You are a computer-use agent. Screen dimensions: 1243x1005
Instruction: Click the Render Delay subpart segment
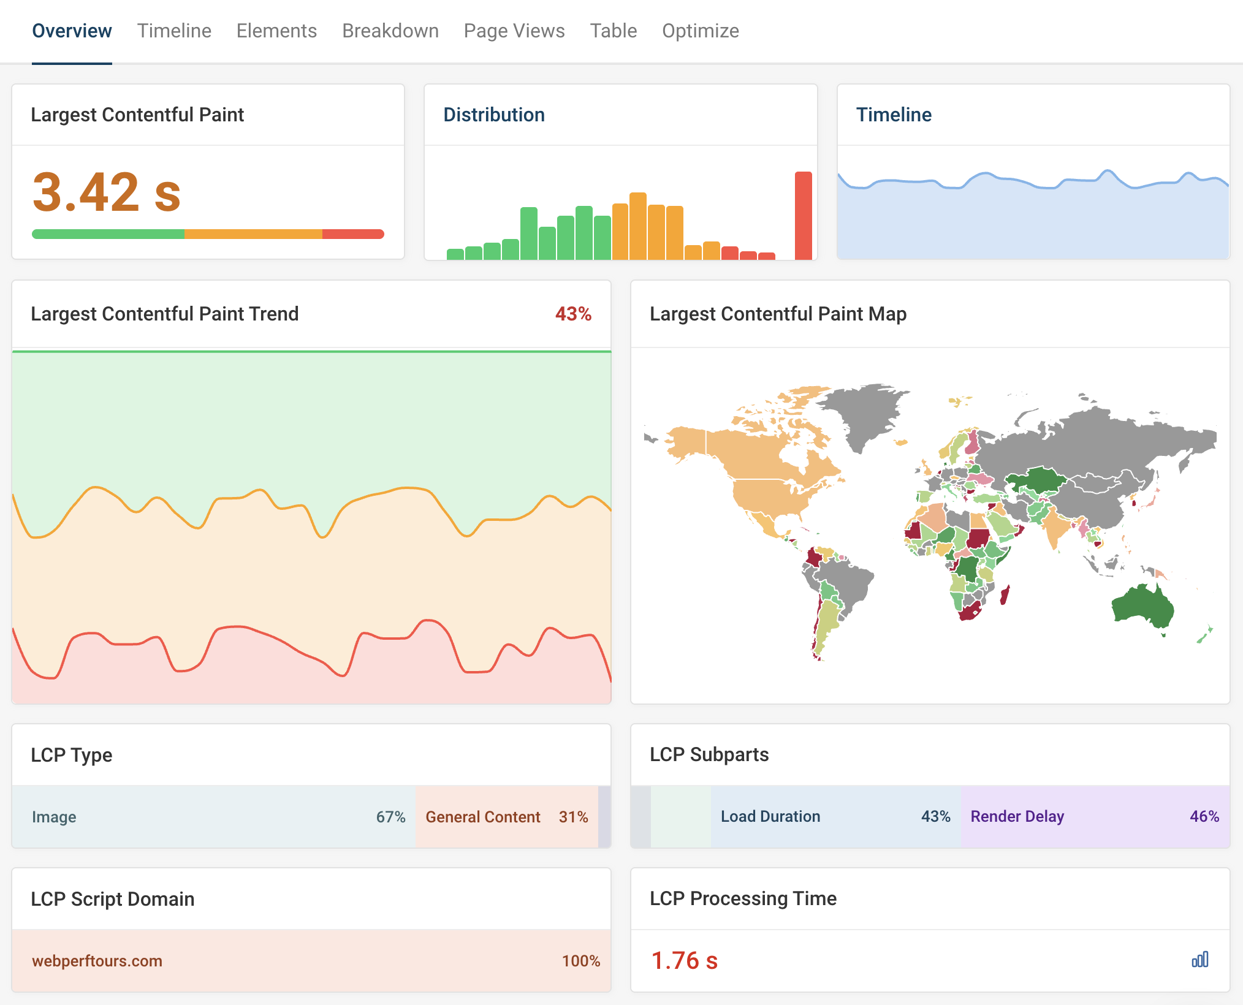1095,817
